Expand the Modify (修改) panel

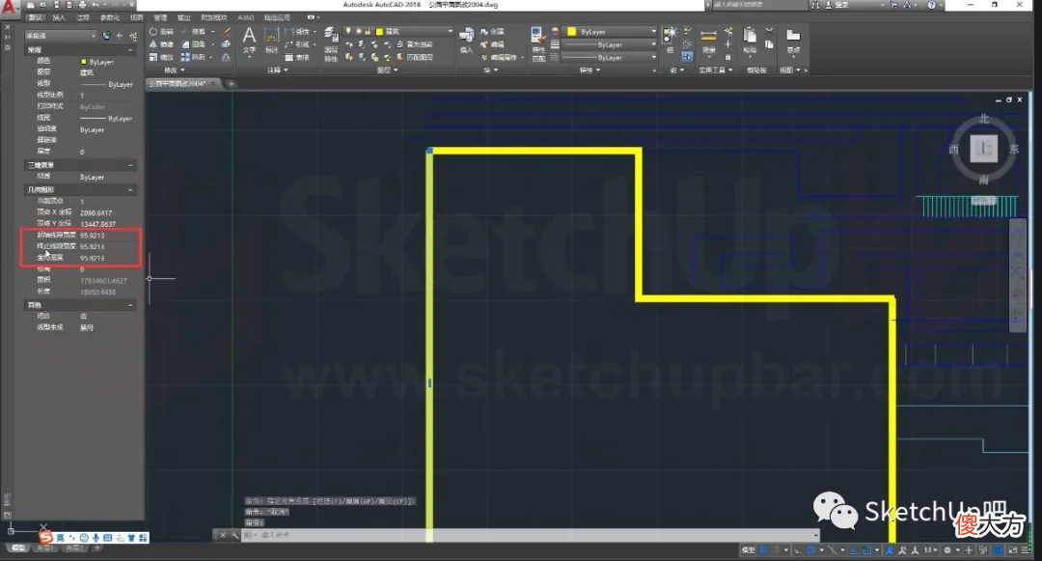[174, 70]
